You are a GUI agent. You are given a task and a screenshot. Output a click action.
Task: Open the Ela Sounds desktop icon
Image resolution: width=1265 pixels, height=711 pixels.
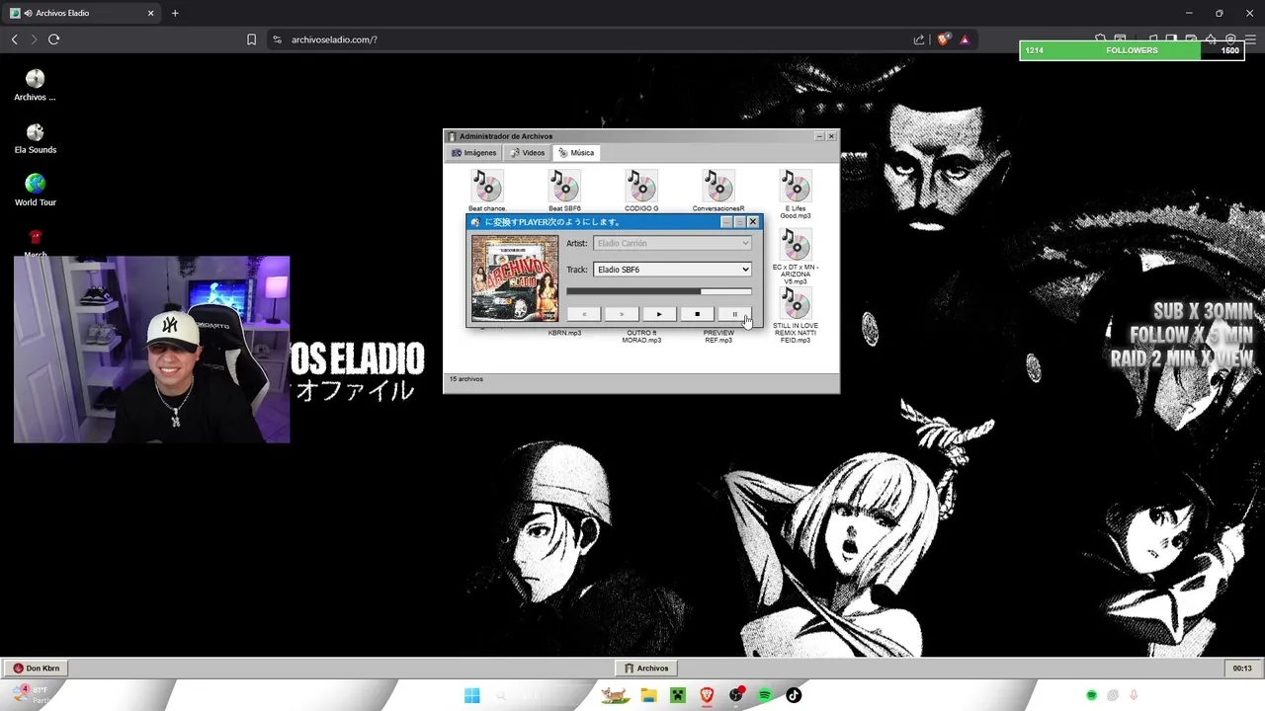pyautogui.click(x=35, y=137)
